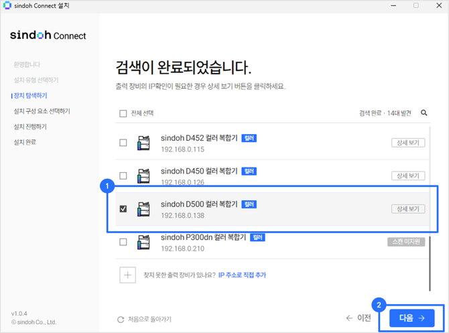449x333 pixels.
Task: Click the 검색 완료 14대 발견 status text
Action: (x=385, y=113)
